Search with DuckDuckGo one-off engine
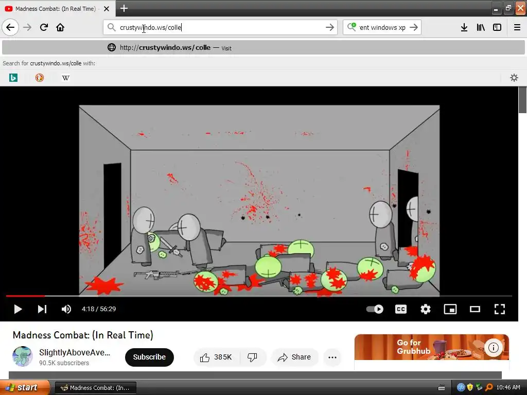Viewport: 527px width, 395px height. [39, 78]
